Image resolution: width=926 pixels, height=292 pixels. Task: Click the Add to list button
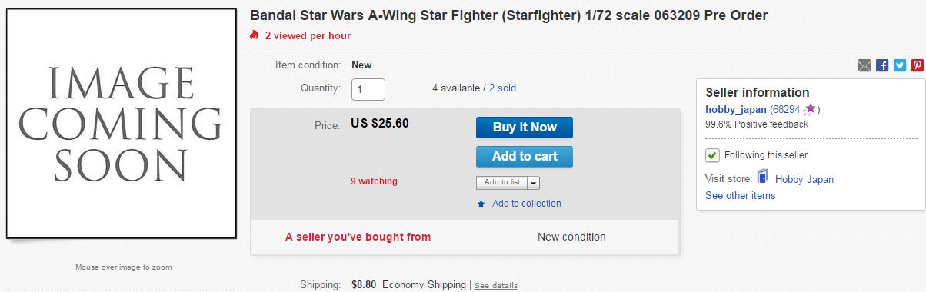pos(501,182)
